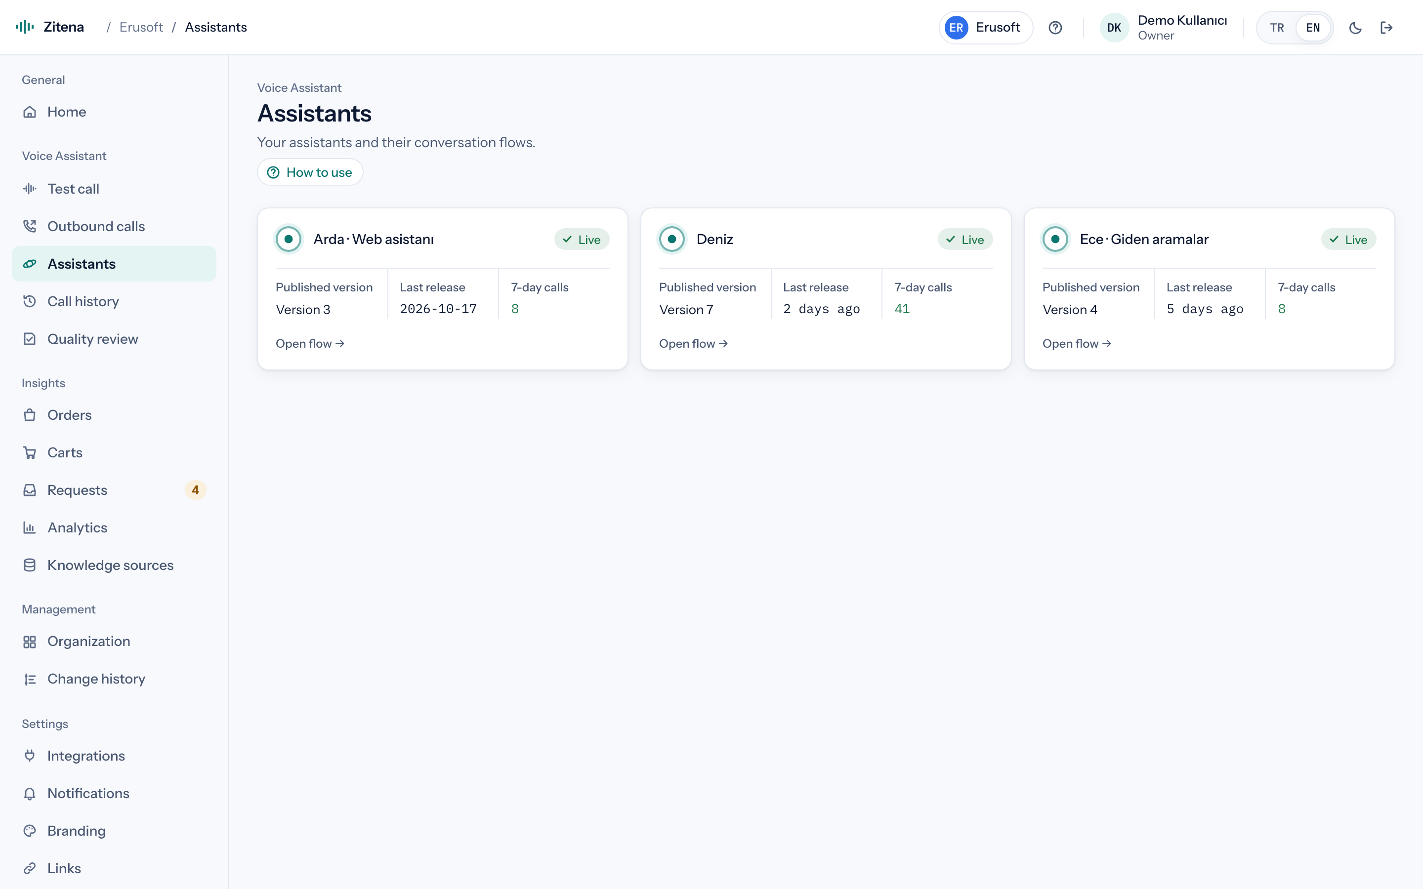Click the Zitena logo icon
1423x889 pixels.
(x=25, y=27)
